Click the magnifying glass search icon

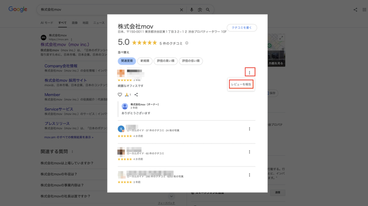pyautogui.click(x=208, y=10)
